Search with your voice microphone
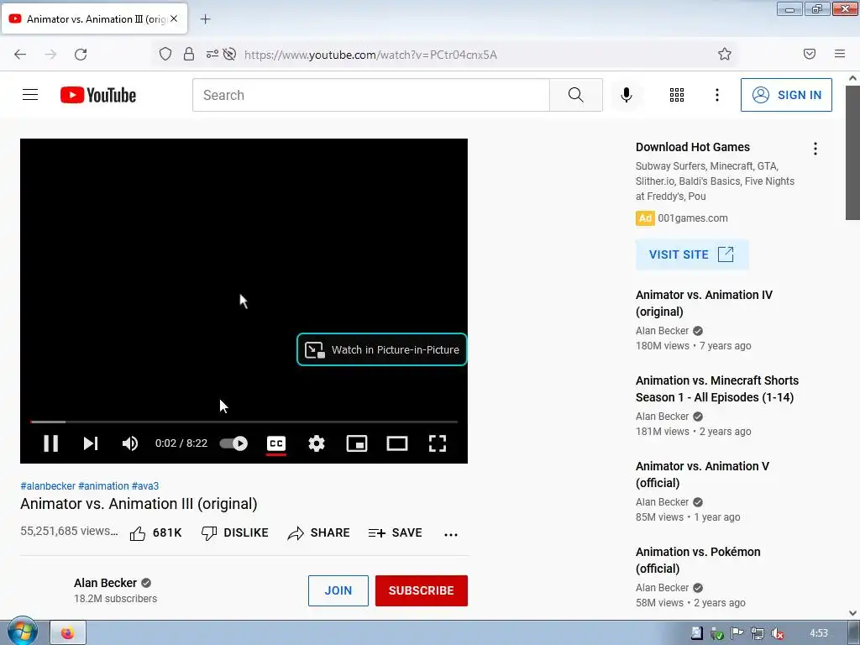The width and height of the screenshot is (860, 645). (x=627, y=95)
